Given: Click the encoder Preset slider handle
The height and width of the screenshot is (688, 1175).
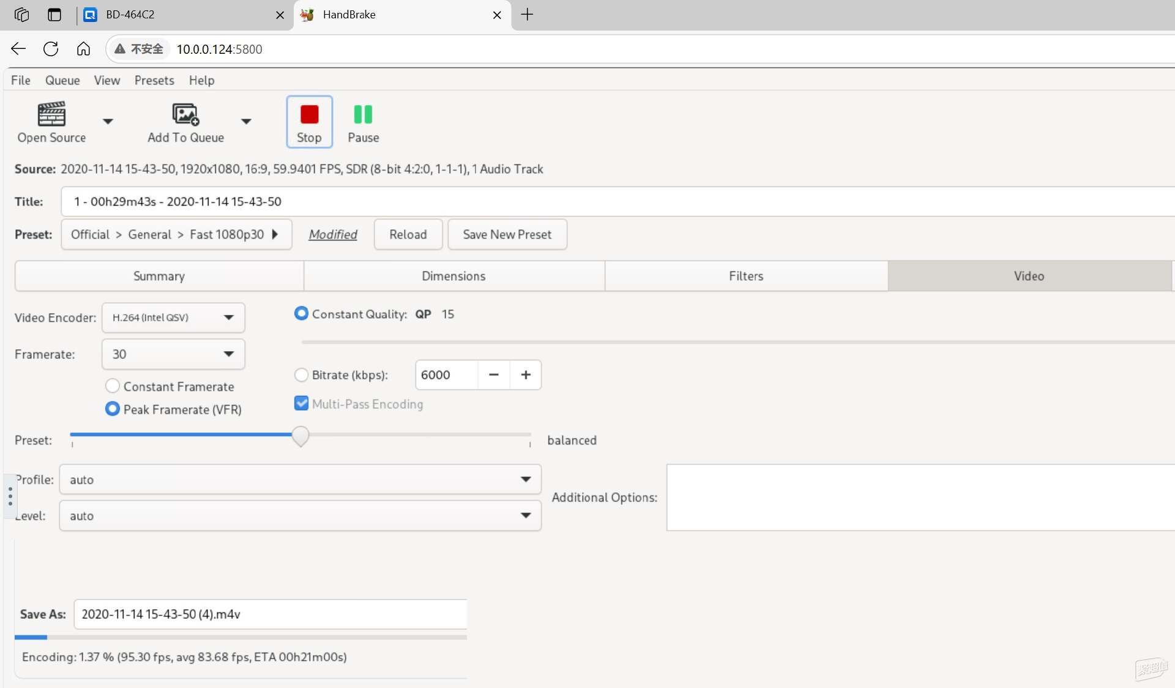Looking at the screenshot, I should (x=300, y=436).
